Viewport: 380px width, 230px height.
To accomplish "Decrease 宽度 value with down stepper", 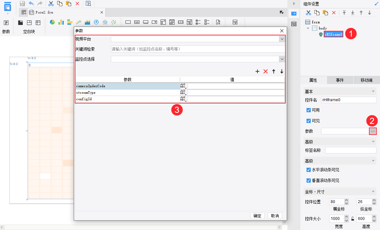I will click(x=347, y=220).
